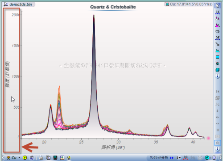
Task: Click the DE tool icon
Action: point(218,38)
